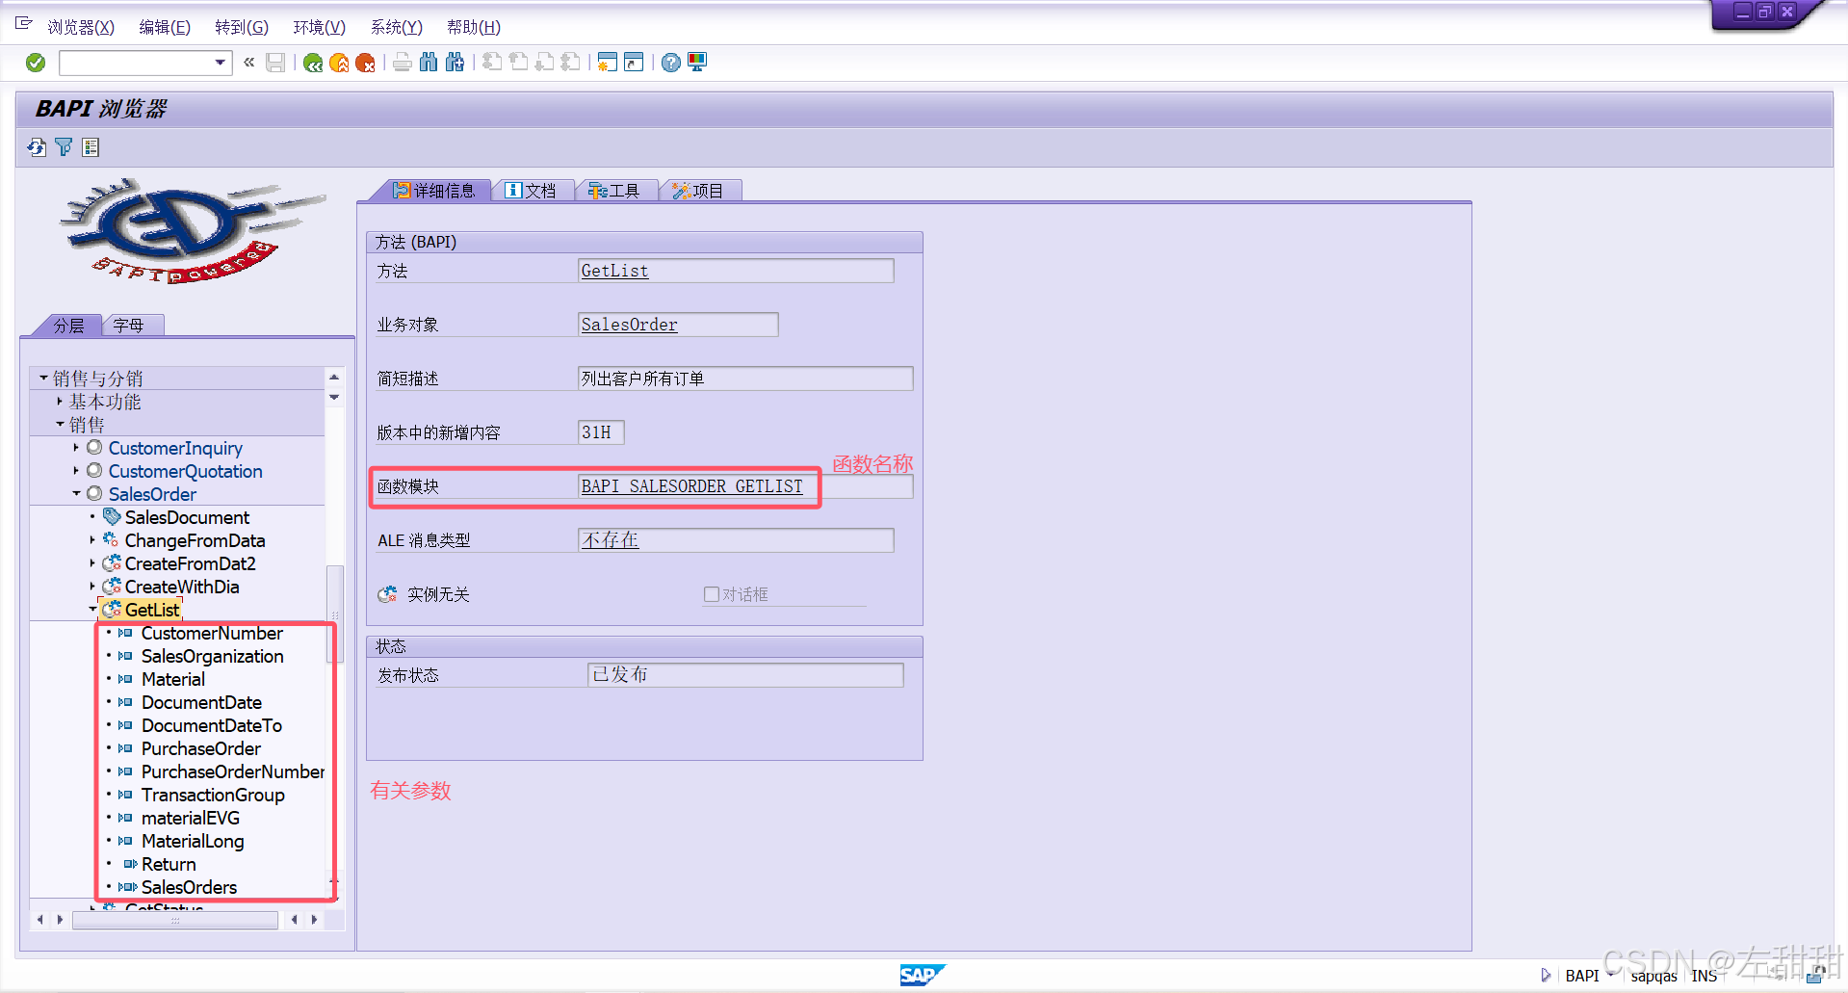Image resolution: width=1848 pixels, height=993 pixels.
Task: Click the First Page icon
Action: point(492,63)
